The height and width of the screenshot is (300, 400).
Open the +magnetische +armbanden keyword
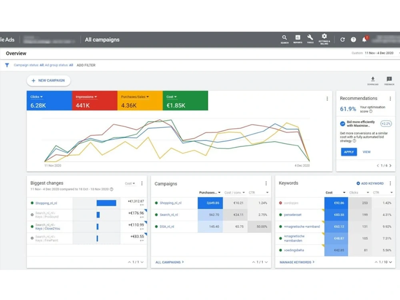tap(294, 238)
